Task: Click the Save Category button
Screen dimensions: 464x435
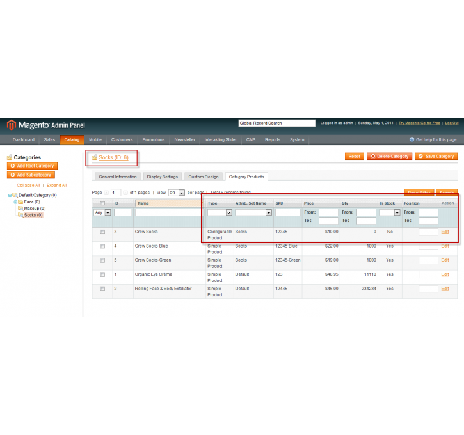Action: pos(436,156)
